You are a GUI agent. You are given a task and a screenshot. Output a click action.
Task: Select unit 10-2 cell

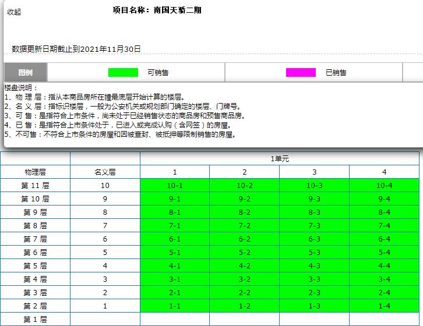pos(244,185)
